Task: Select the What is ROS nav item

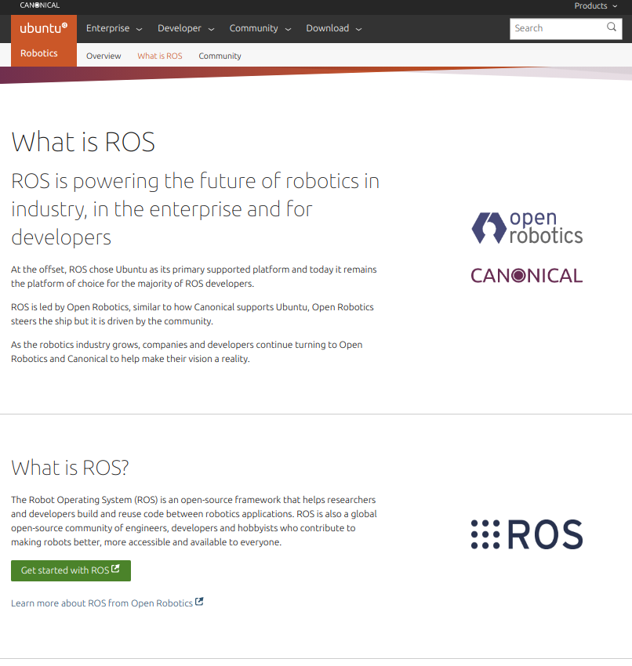Action: (159, 56)
